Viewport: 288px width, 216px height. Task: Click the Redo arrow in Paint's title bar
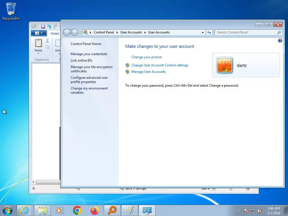click(x=55, y=27)
